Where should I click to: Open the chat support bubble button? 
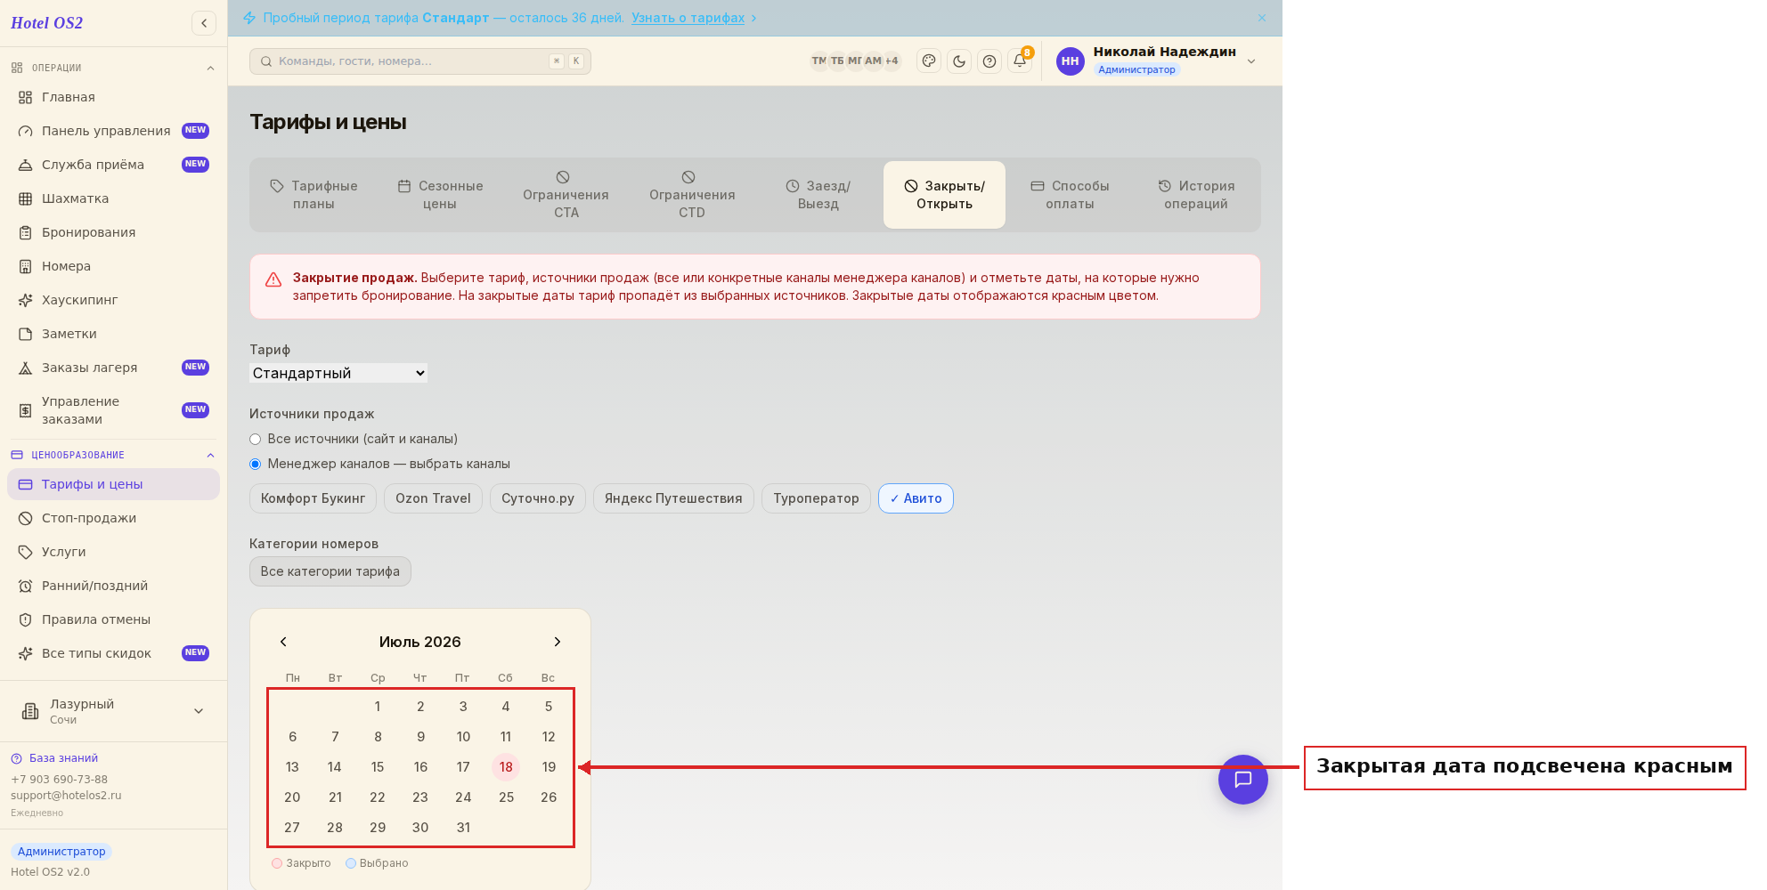coord(1243,780)
